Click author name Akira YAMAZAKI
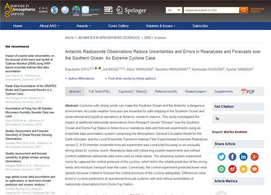 point(139,69)
